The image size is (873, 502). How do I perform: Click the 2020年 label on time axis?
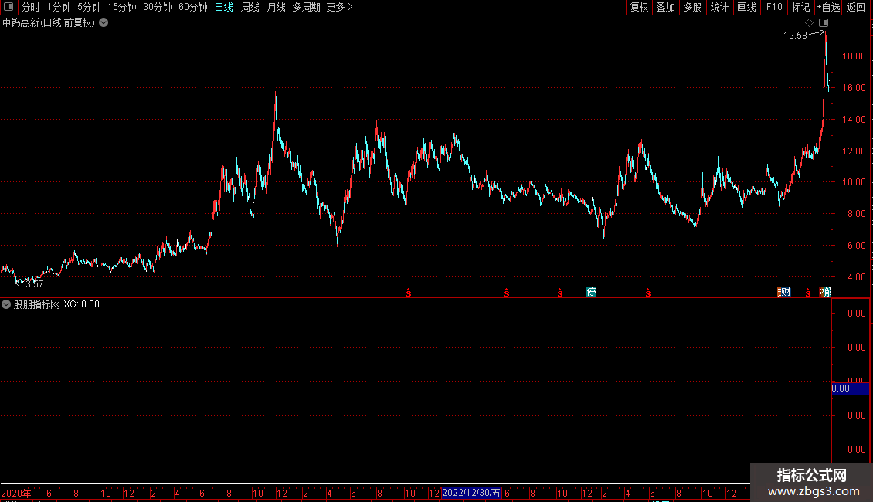[x=16, y=493]
